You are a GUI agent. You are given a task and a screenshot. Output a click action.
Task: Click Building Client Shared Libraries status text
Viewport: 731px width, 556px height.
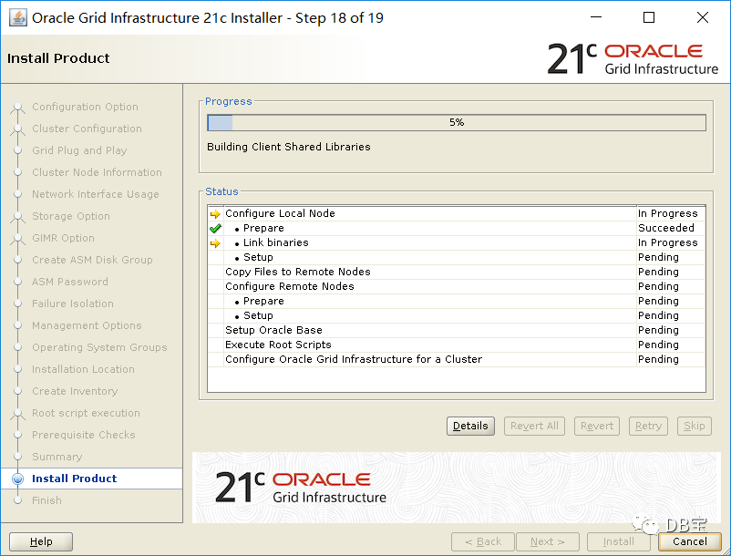point(289,147)
